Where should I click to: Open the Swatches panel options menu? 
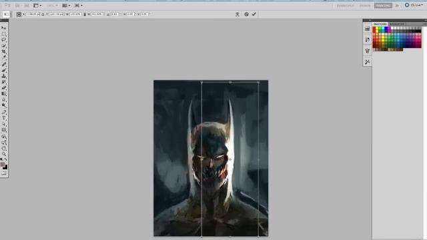(425, 24)
